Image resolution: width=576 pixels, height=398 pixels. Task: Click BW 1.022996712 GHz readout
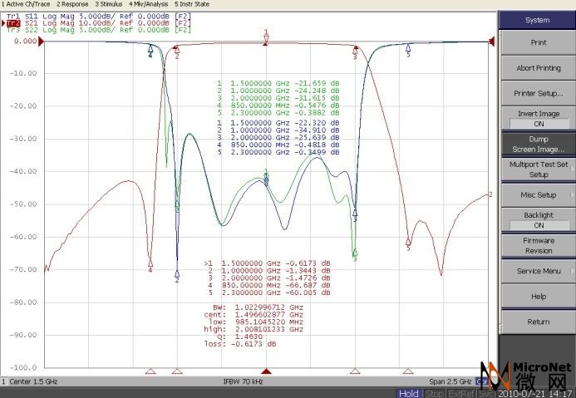[258, 307]
